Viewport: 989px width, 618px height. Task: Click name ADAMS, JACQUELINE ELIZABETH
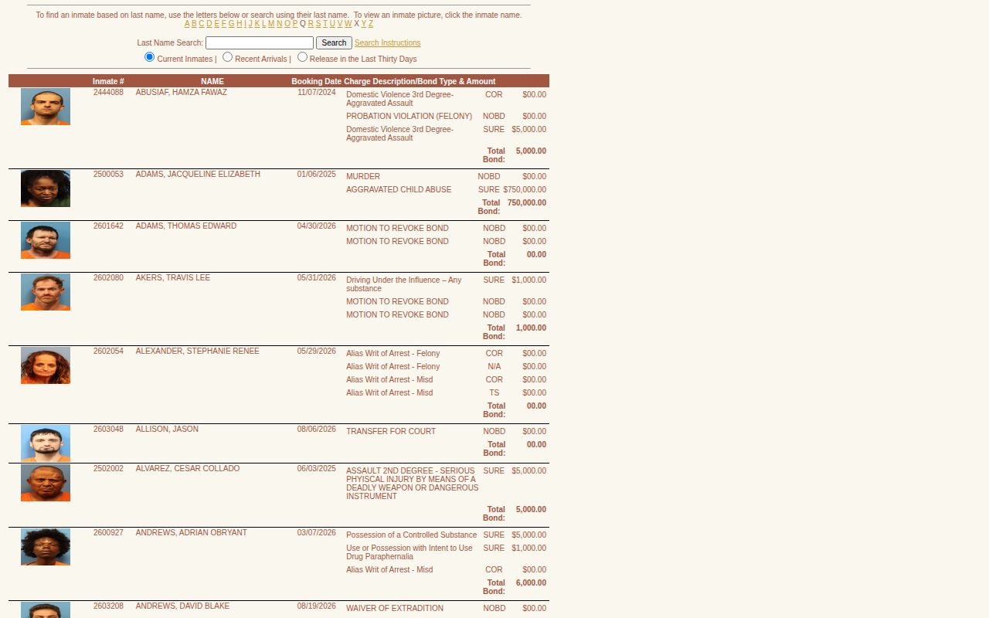(198, 175)
